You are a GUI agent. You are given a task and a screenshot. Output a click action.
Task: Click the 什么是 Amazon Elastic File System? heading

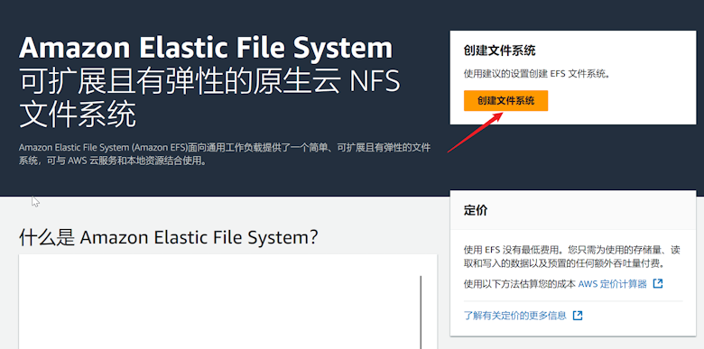click(169, 237)
